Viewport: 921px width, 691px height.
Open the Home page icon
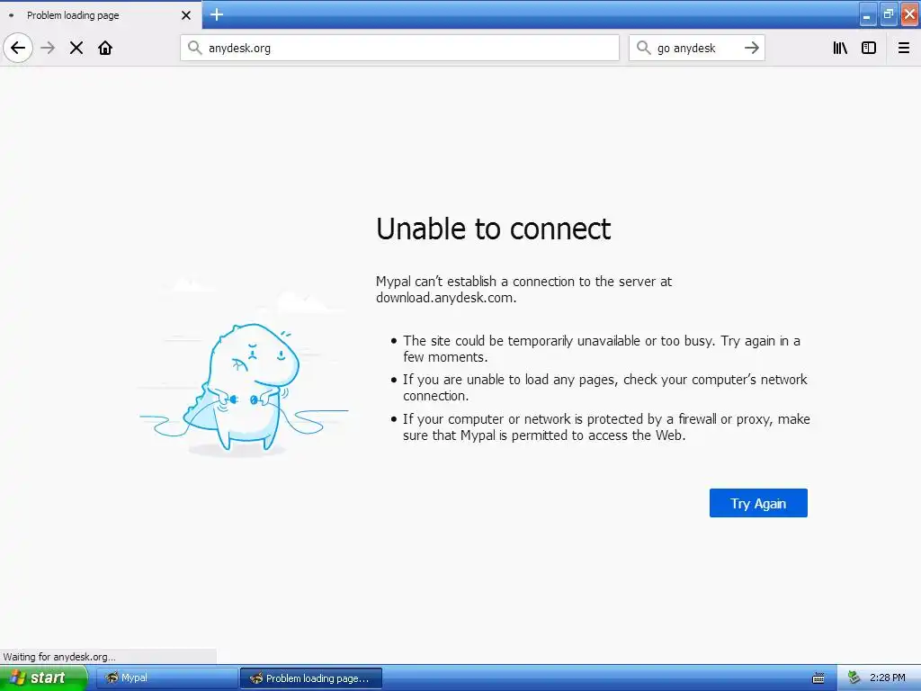(105, 48)
